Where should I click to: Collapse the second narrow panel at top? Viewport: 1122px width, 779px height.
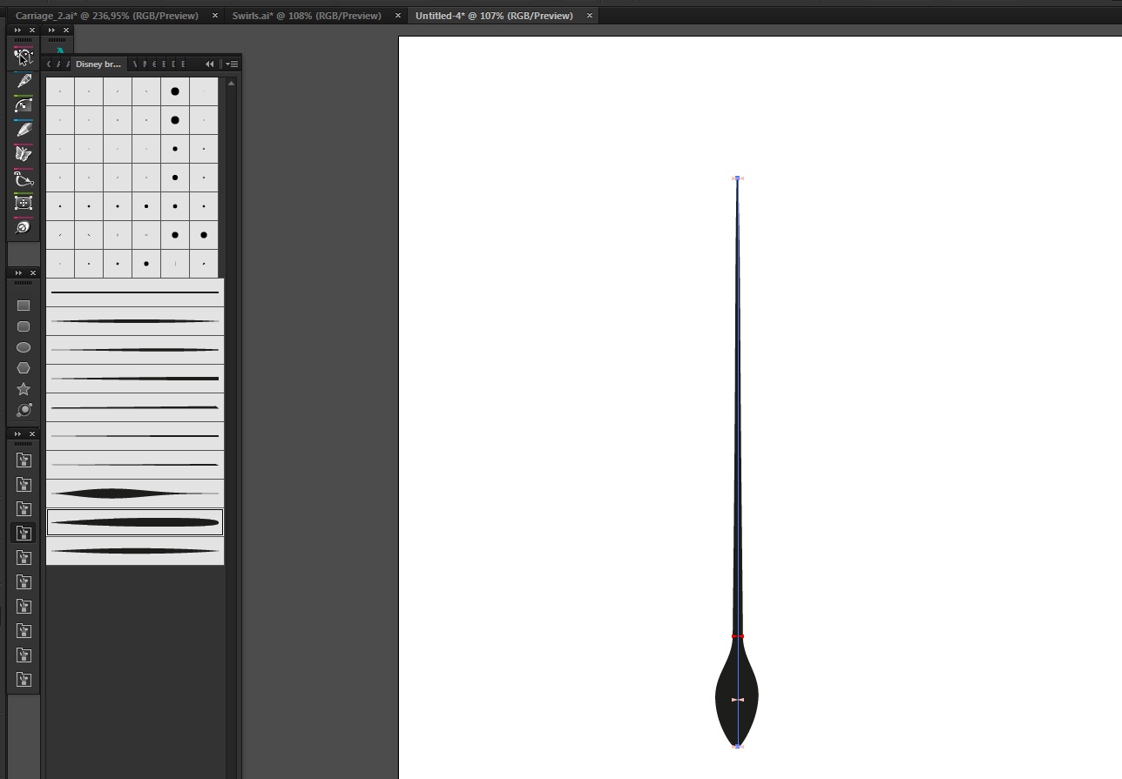point(51,30)
